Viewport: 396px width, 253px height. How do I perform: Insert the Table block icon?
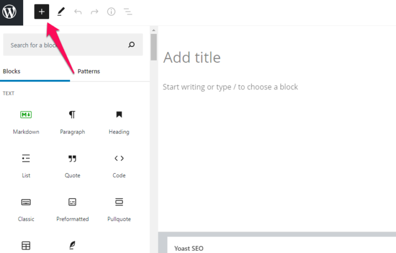(x=26, y=246)
